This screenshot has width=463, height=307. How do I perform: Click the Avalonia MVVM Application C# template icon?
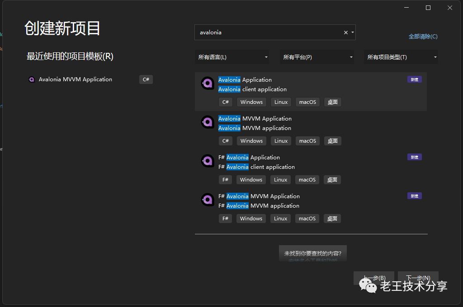click(x=208, y=122)
